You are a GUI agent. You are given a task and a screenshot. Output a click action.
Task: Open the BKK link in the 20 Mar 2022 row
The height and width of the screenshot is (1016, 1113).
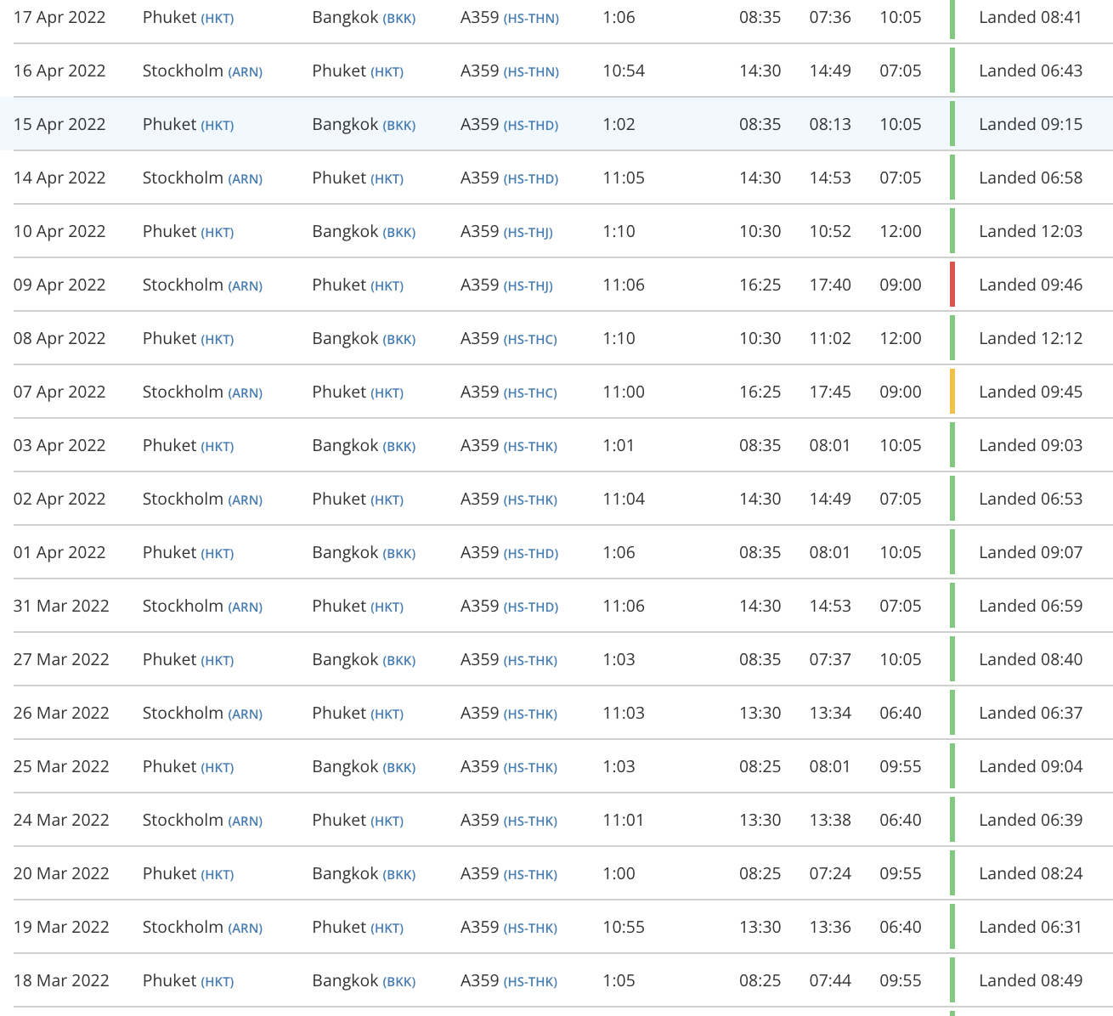pos(399,875)
